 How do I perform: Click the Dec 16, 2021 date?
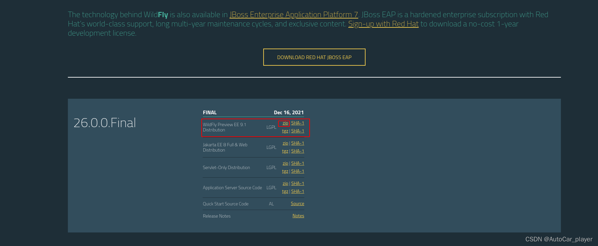click(x=289, y=113)
